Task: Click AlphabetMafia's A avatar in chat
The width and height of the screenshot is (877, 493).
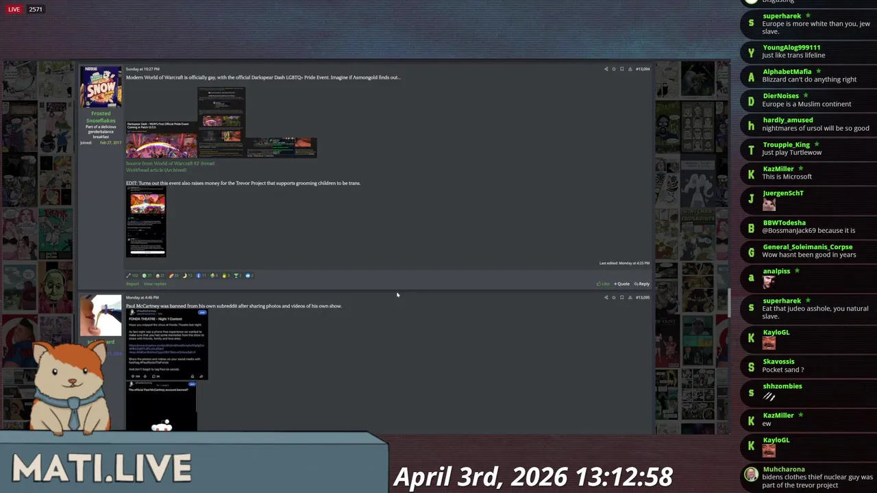Action: pos(751,77)
